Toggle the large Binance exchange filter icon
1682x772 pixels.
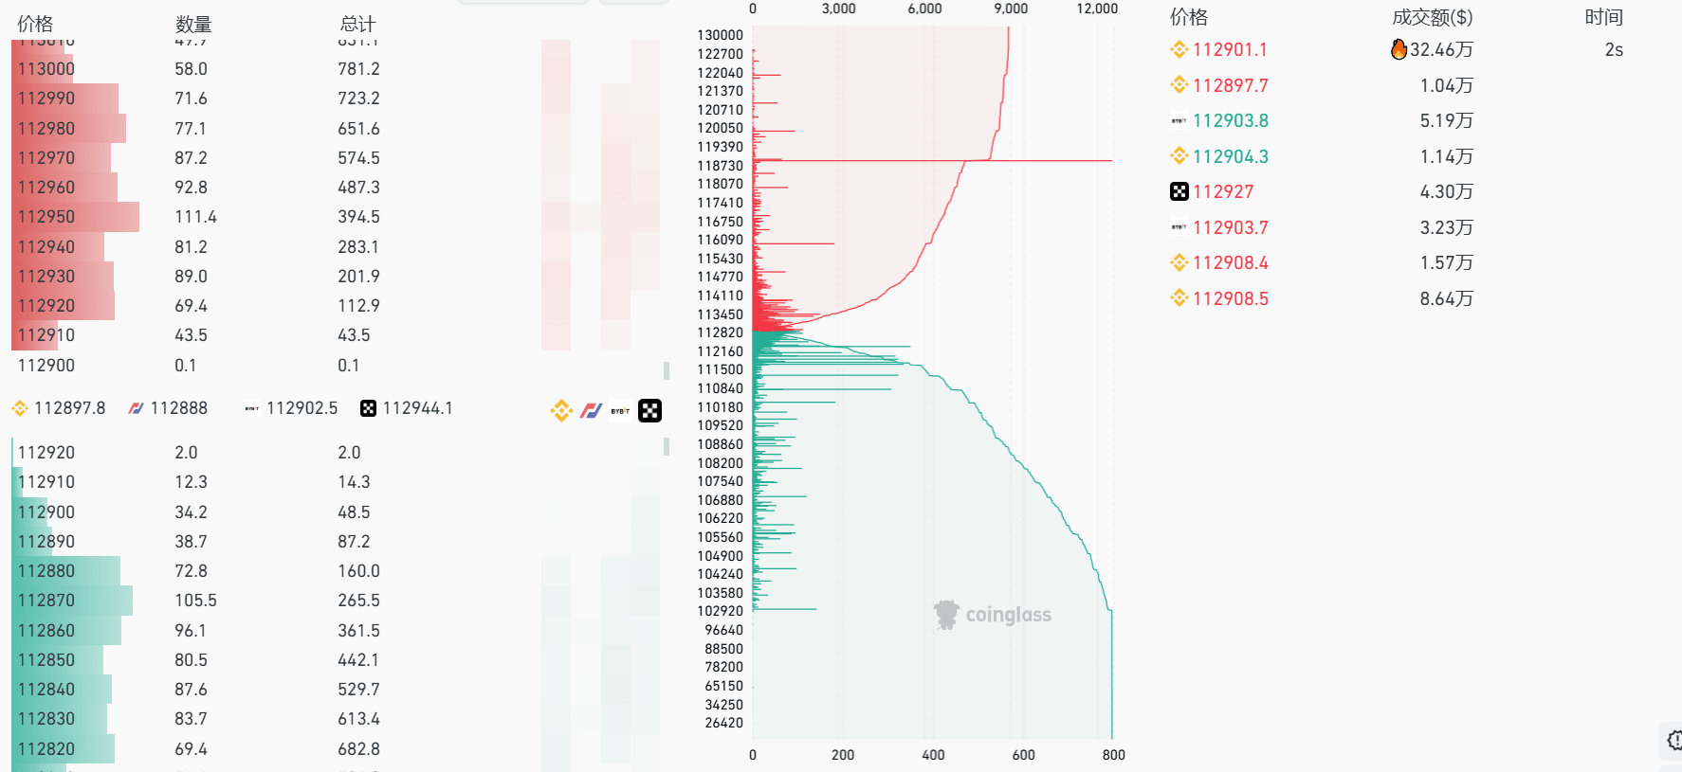pyautogui.click(x=562, y=410)
